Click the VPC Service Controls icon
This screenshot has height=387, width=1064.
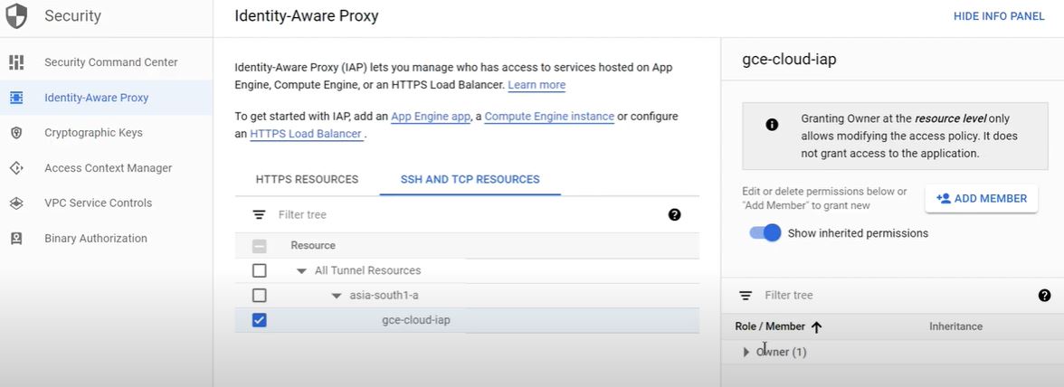[x=16, y=203]
